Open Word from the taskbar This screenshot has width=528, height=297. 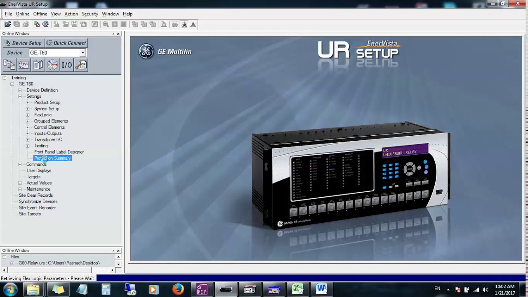click(x=321, y=289)
